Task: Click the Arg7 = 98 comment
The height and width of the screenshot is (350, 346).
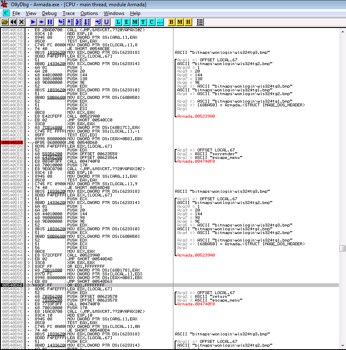Action: coord(188,217)
